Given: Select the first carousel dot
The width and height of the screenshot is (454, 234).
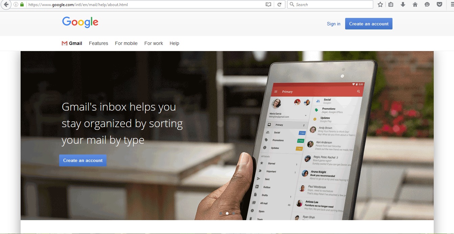Looking at the screenshot, I should (221, 214).
